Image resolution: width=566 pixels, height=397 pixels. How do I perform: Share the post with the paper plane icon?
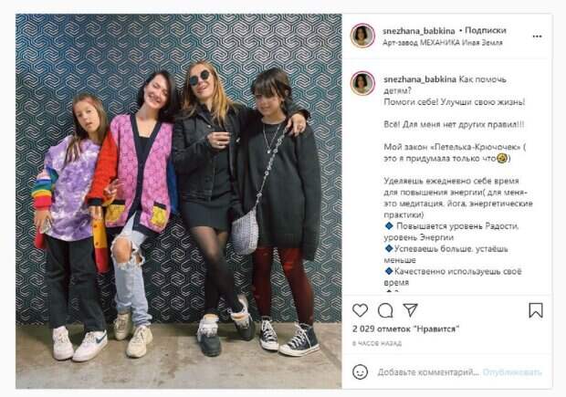coord(411,310)
